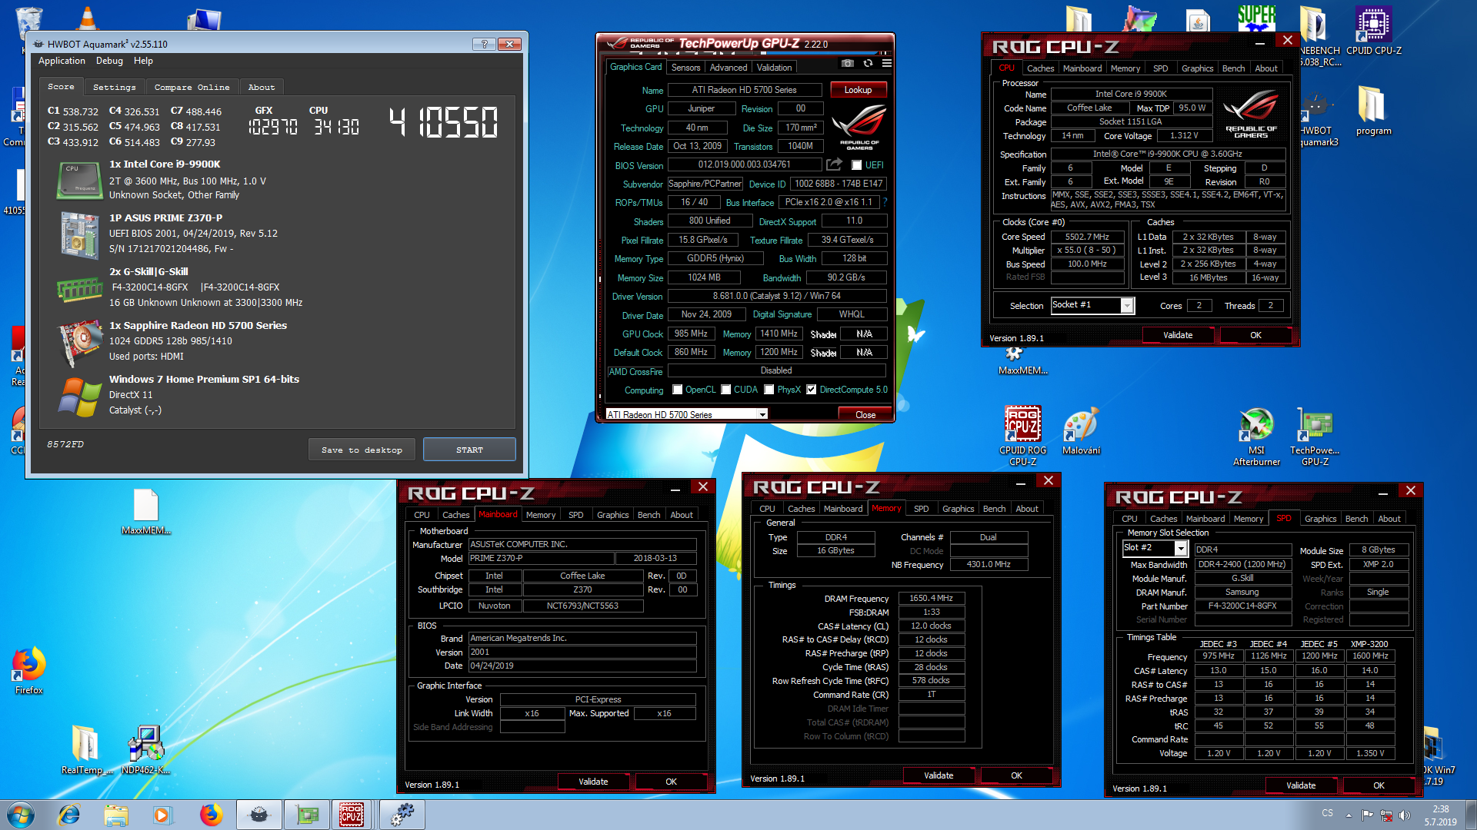Click Close button in GPU-Z

click(865, 414)
